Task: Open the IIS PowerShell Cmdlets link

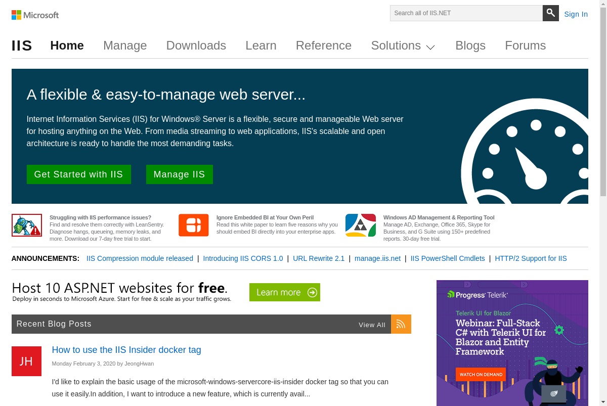Action: tap(448, 258)
